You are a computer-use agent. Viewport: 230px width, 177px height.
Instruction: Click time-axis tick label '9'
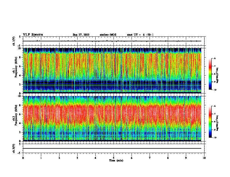(186, 158)
